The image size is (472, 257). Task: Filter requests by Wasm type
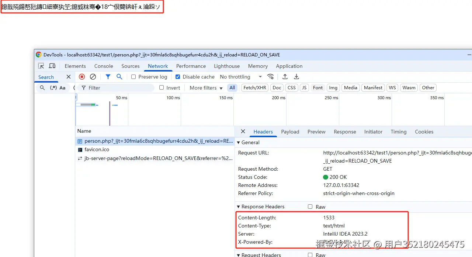coord(409,88)
